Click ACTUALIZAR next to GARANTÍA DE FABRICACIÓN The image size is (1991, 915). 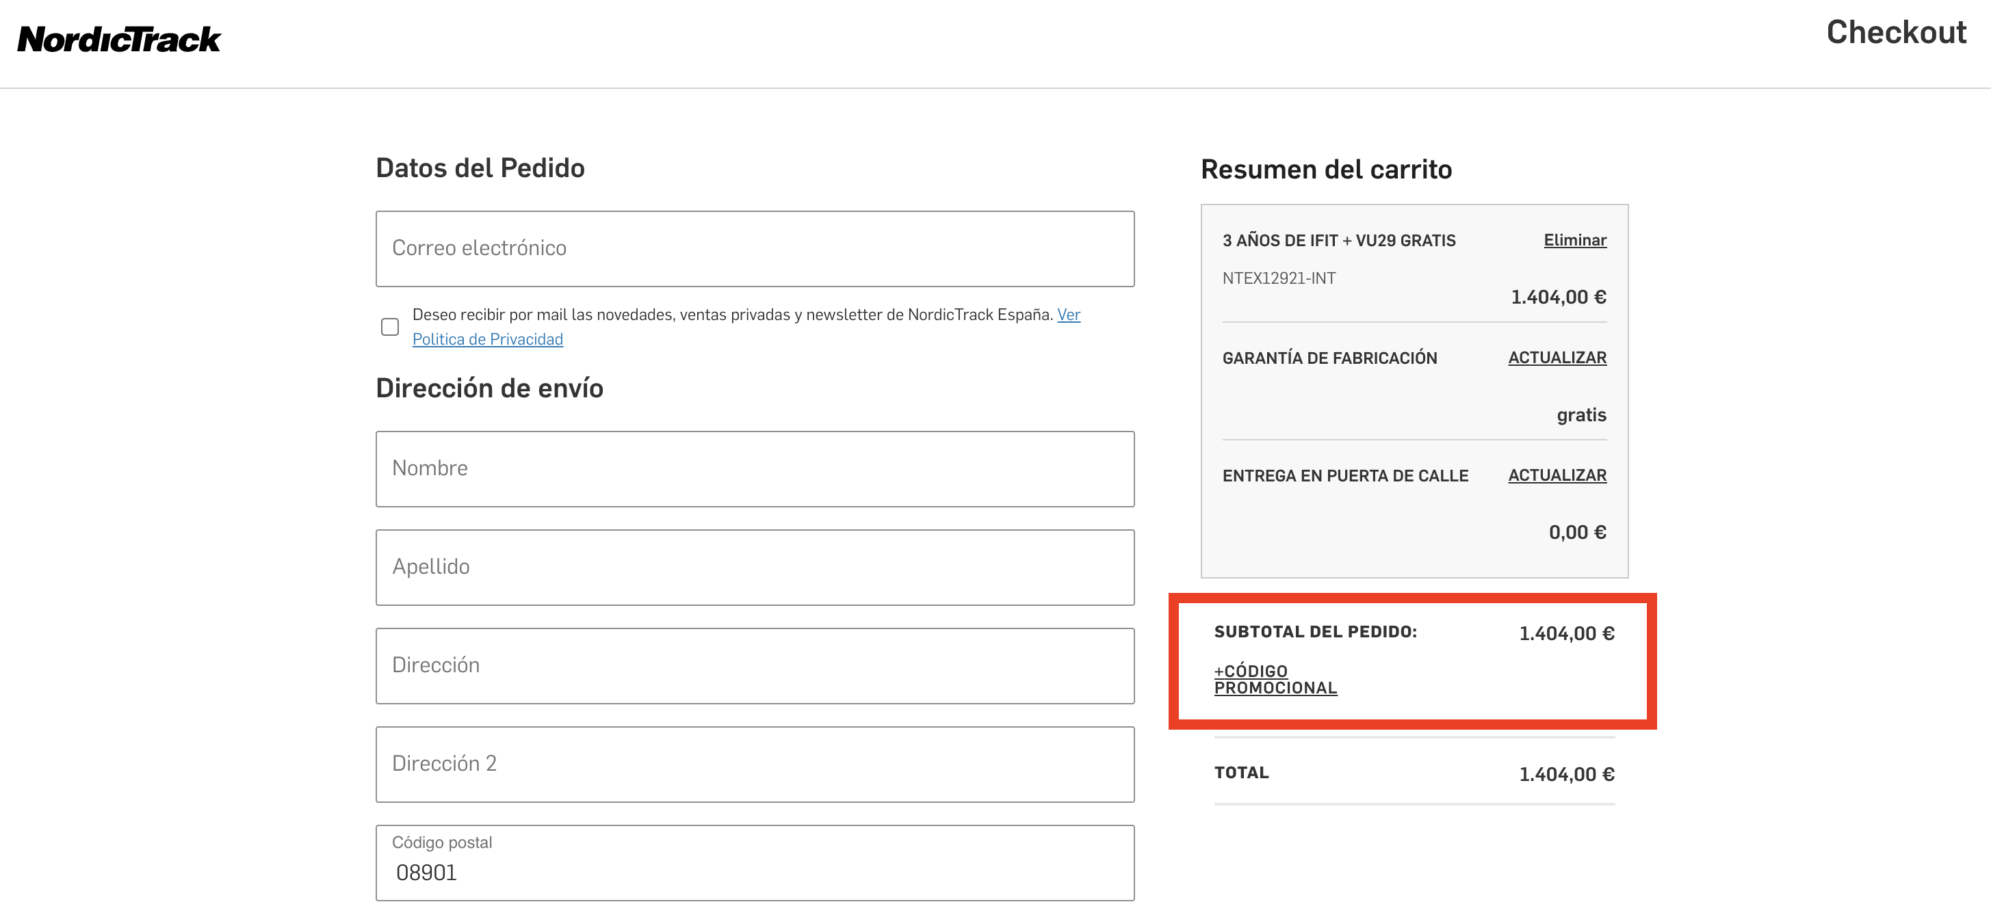pos(1555,358)
